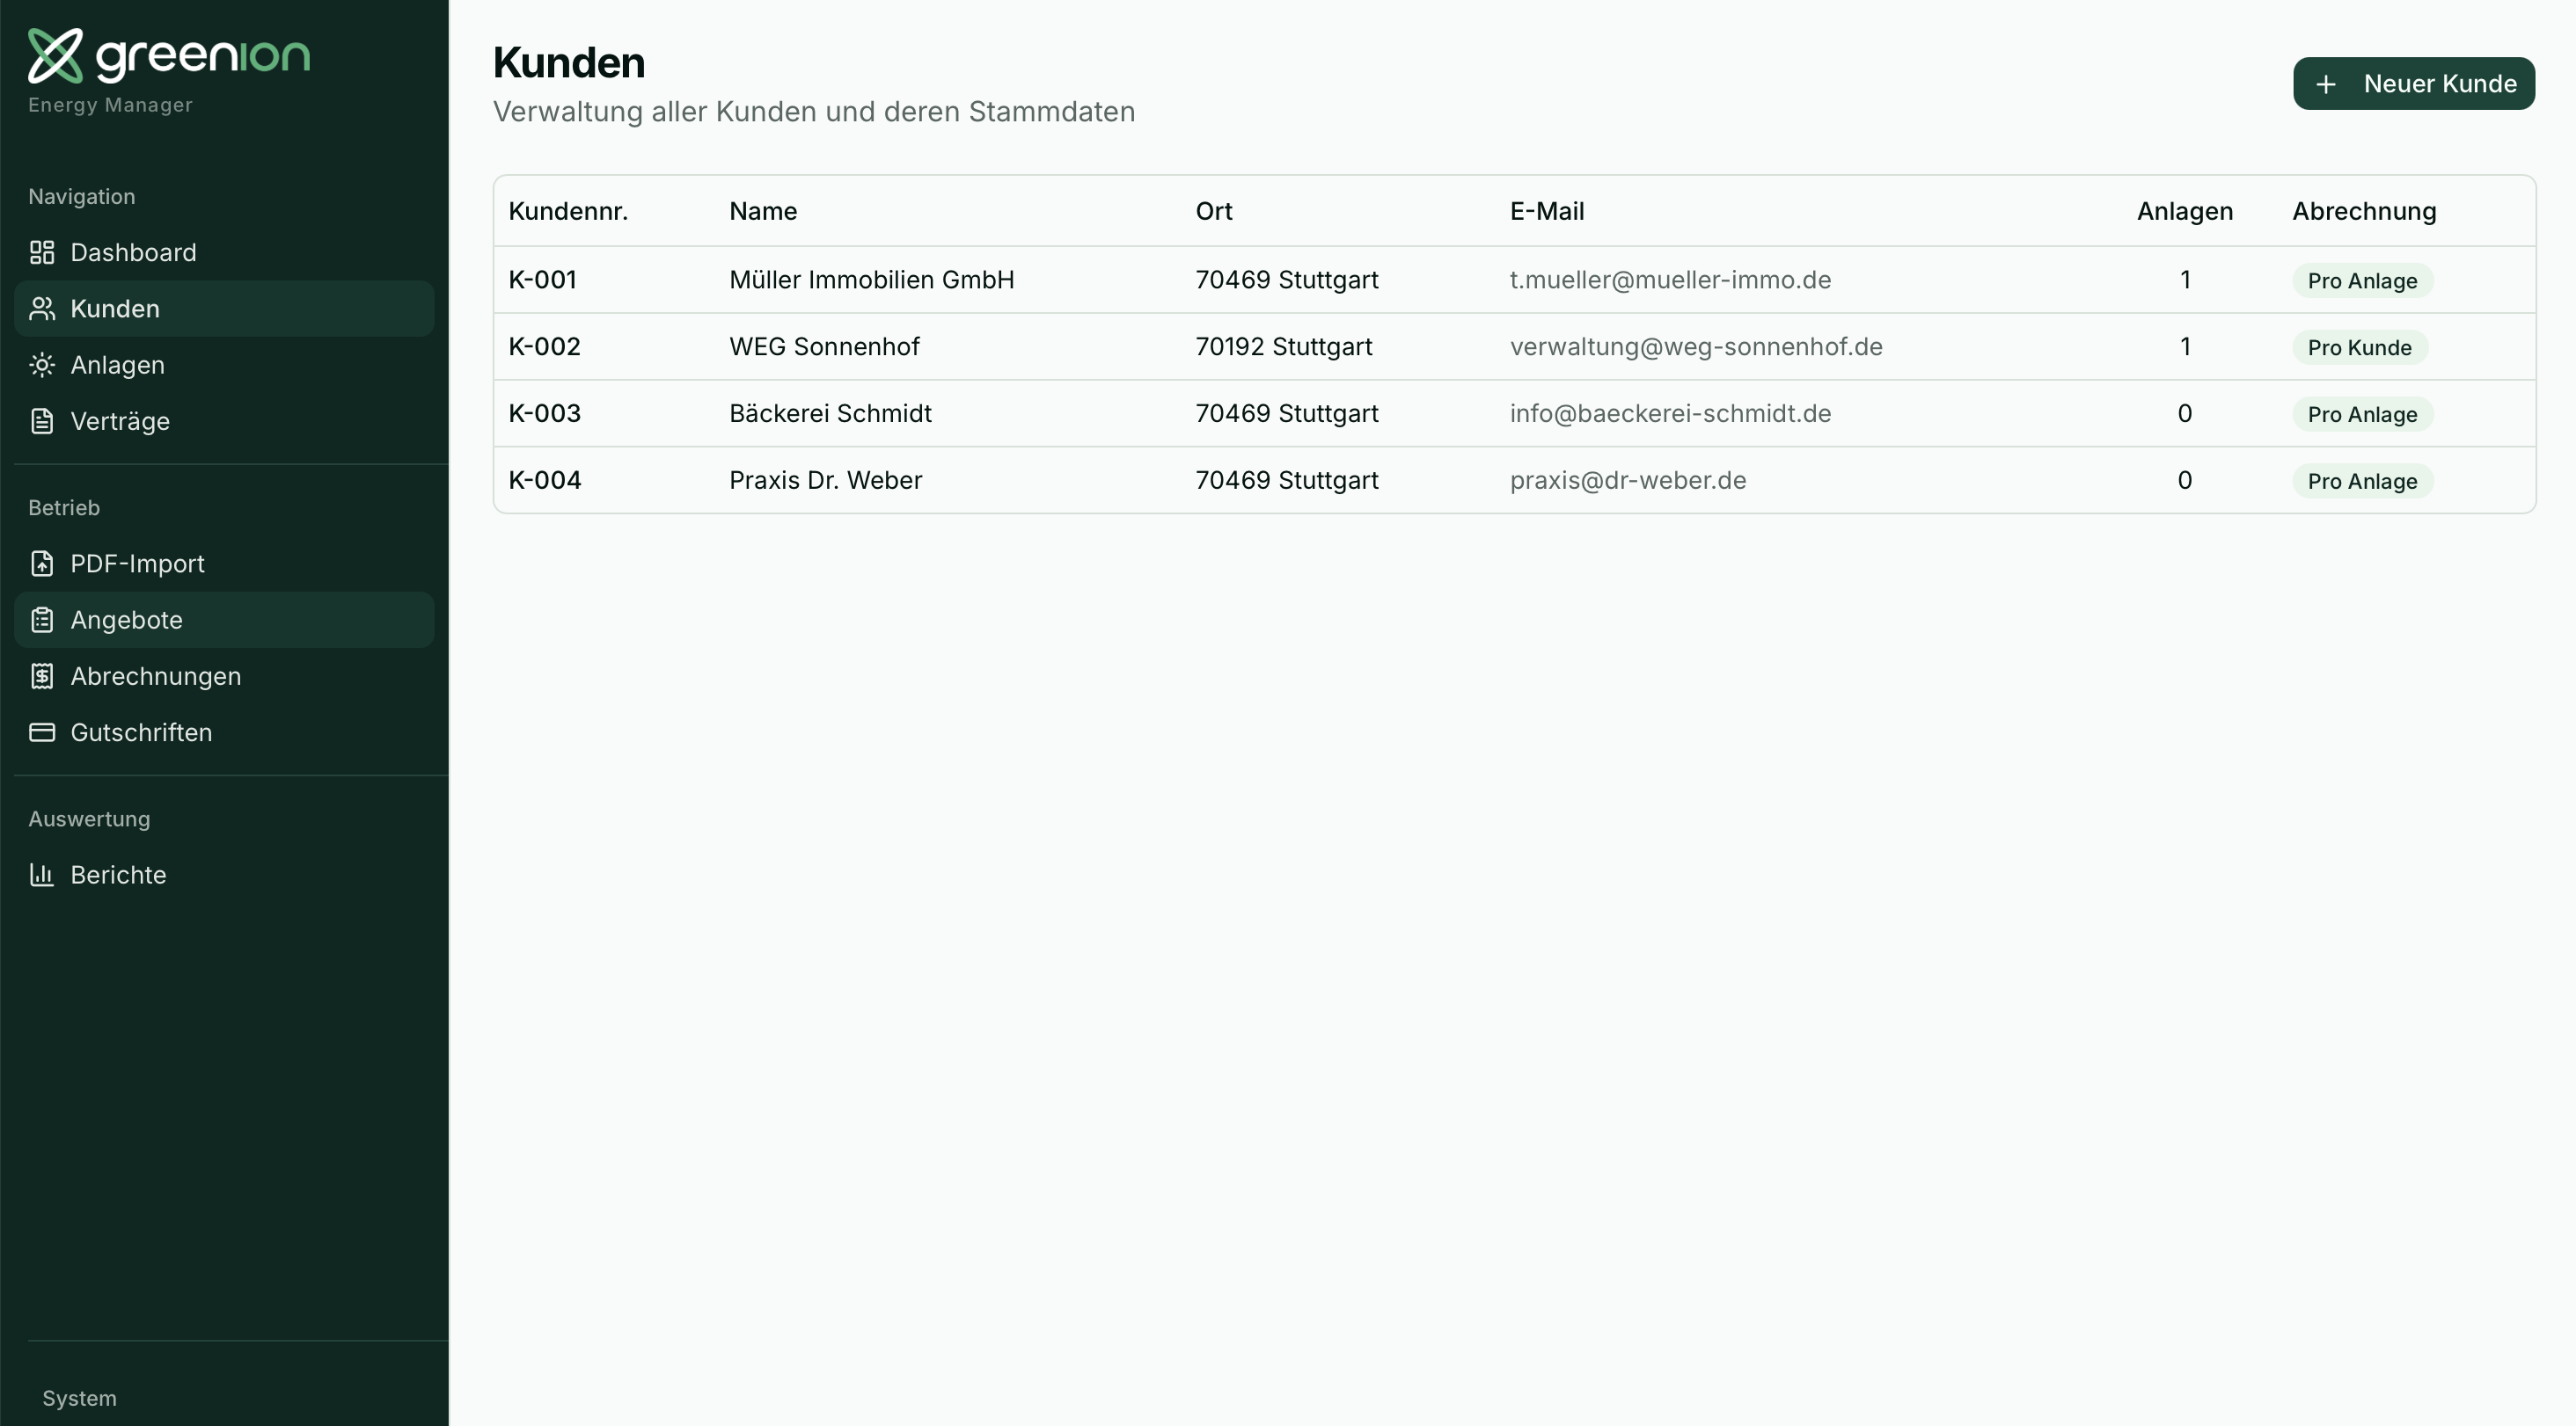2576x1426 pixels.
Task: Click the greenion logo
Action: point(168,55)
